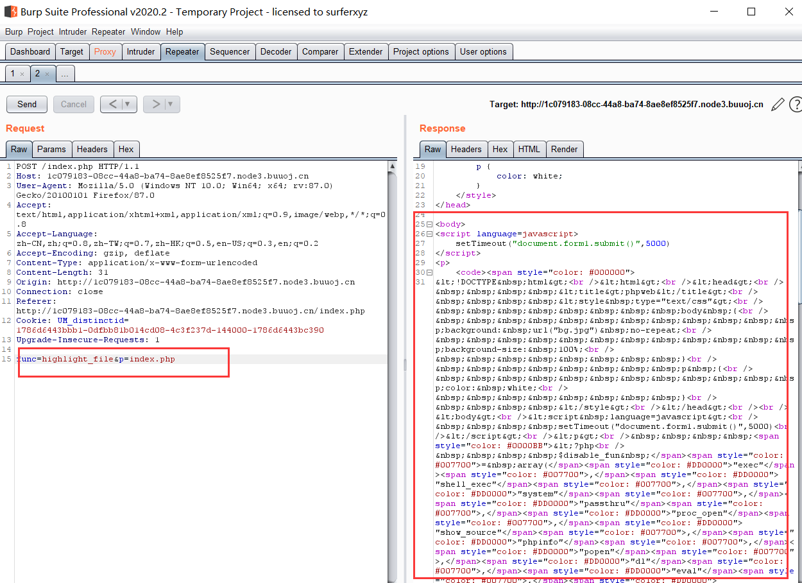
Task: Collapse the code fold marker at line 30
Action: [429, 273]
